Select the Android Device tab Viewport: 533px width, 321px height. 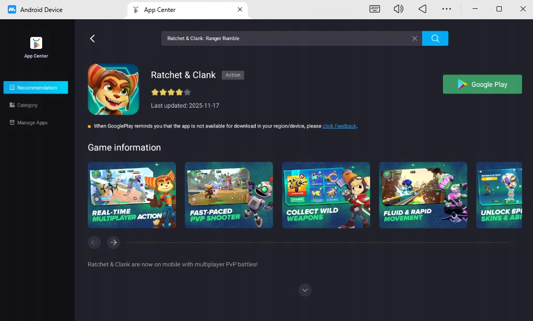click(42, 9)
